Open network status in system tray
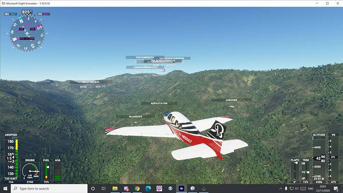This screenshot has height=193, width=343. (291, 189)
